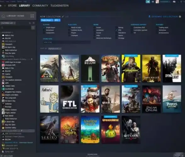Screen dimensions: 185x157
Task: Open the Pagan Online cover
Action: 152,99
